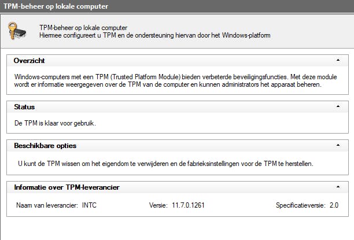Click the TPM key and chip icon
The width and height of the screenshot is (354, 240).
pyautogui.click(x=17, y=31)
